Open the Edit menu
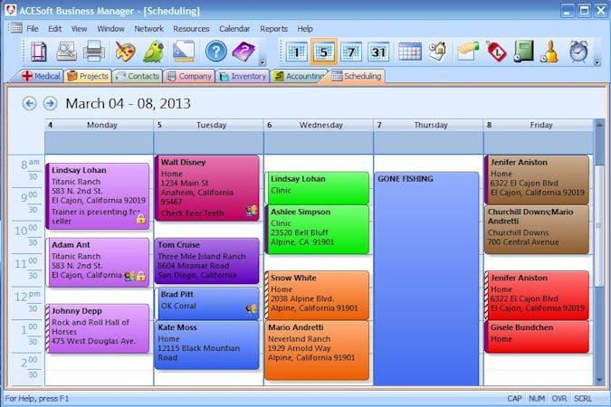Screen dimensions: 611x407 pos(54,29)
